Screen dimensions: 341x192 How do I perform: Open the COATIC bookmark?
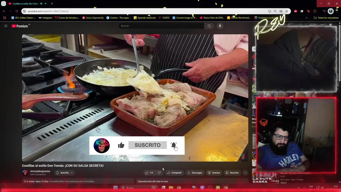(164, 18)
